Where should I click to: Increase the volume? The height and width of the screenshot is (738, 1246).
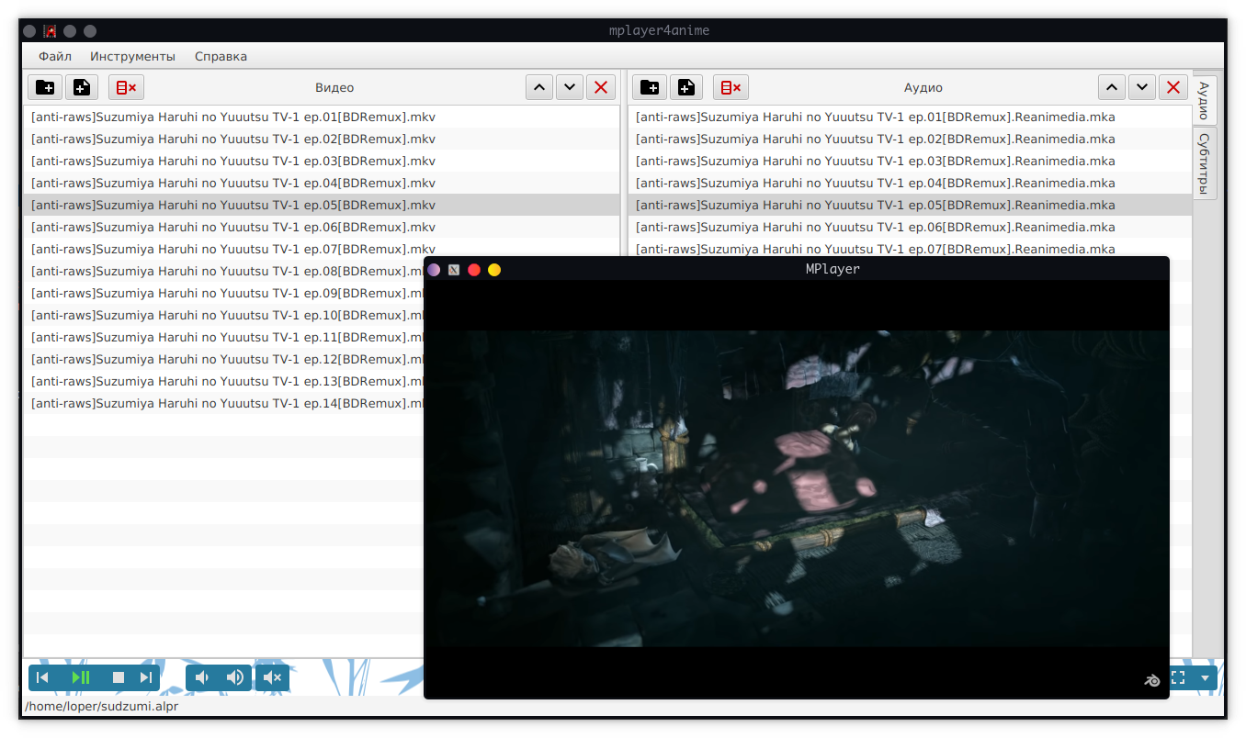pos(235,677)
